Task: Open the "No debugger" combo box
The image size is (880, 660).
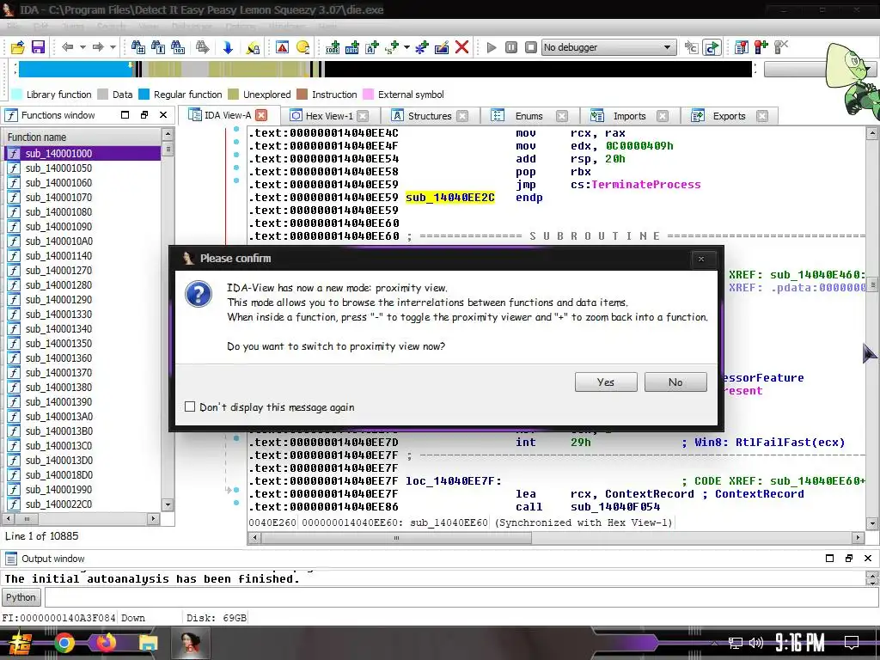Action: coord(608,47)
